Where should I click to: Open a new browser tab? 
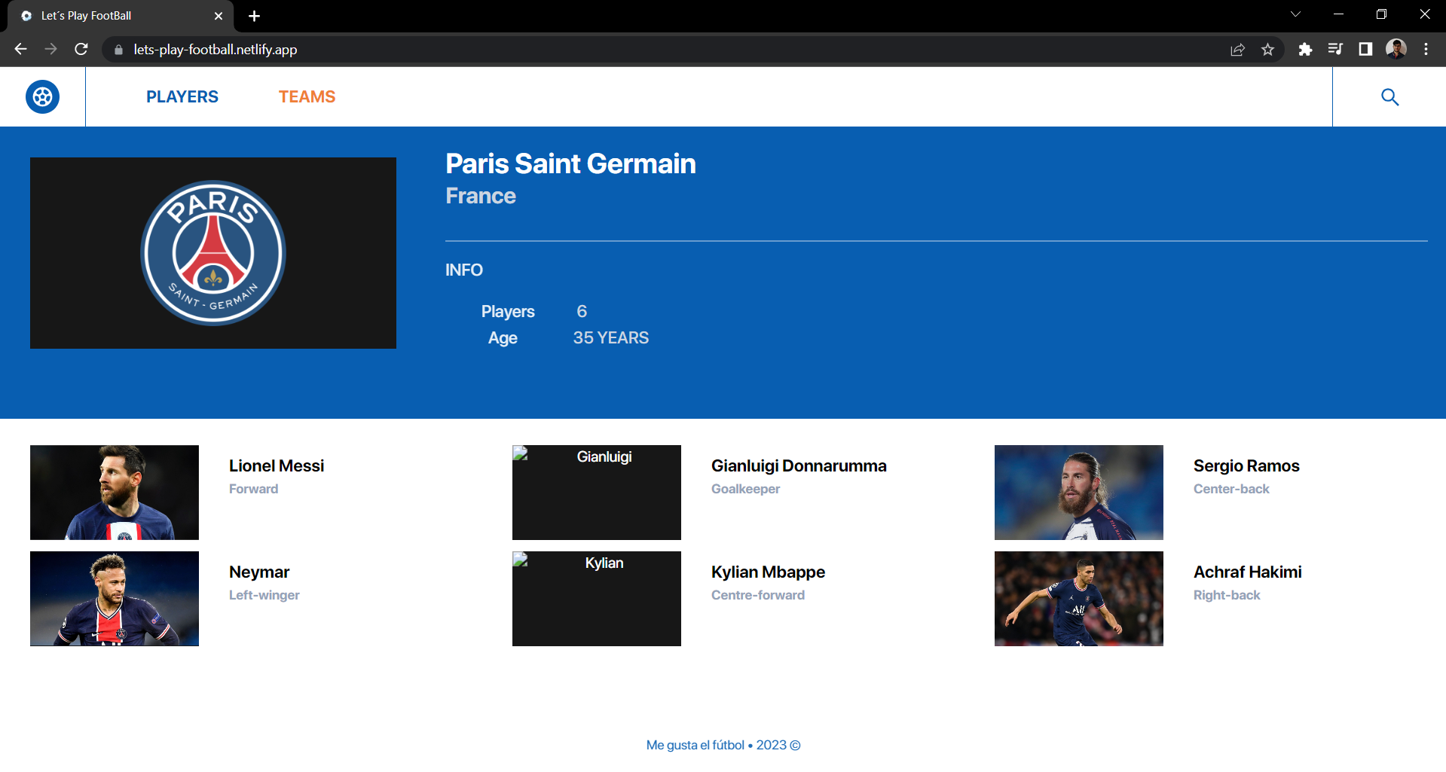(x=254, y=16)
